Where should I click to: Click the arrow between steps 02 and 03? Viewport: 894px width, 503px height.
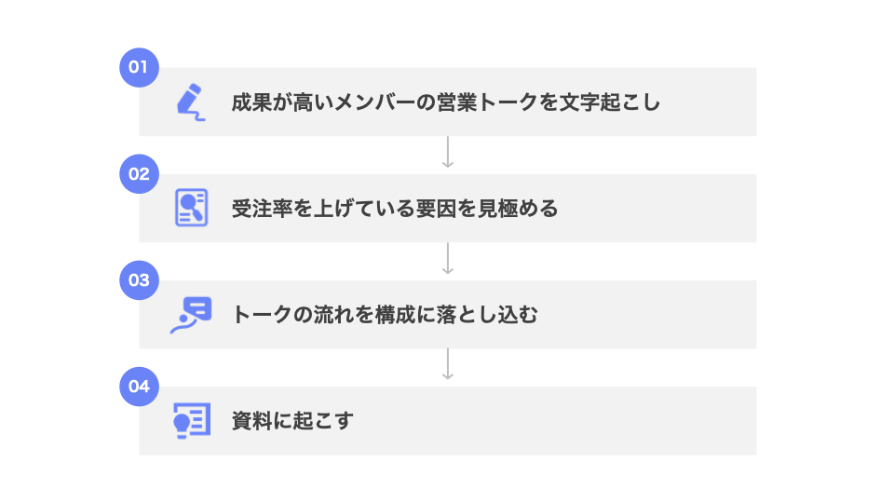(x=448, y=259)
